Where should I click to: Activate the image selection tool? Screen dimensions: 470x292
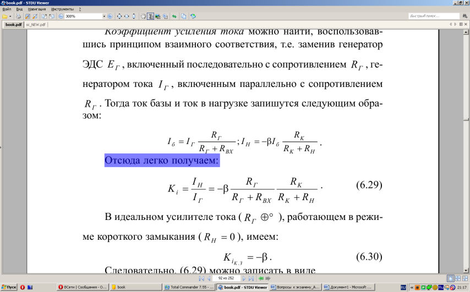(x=157, y=16)
